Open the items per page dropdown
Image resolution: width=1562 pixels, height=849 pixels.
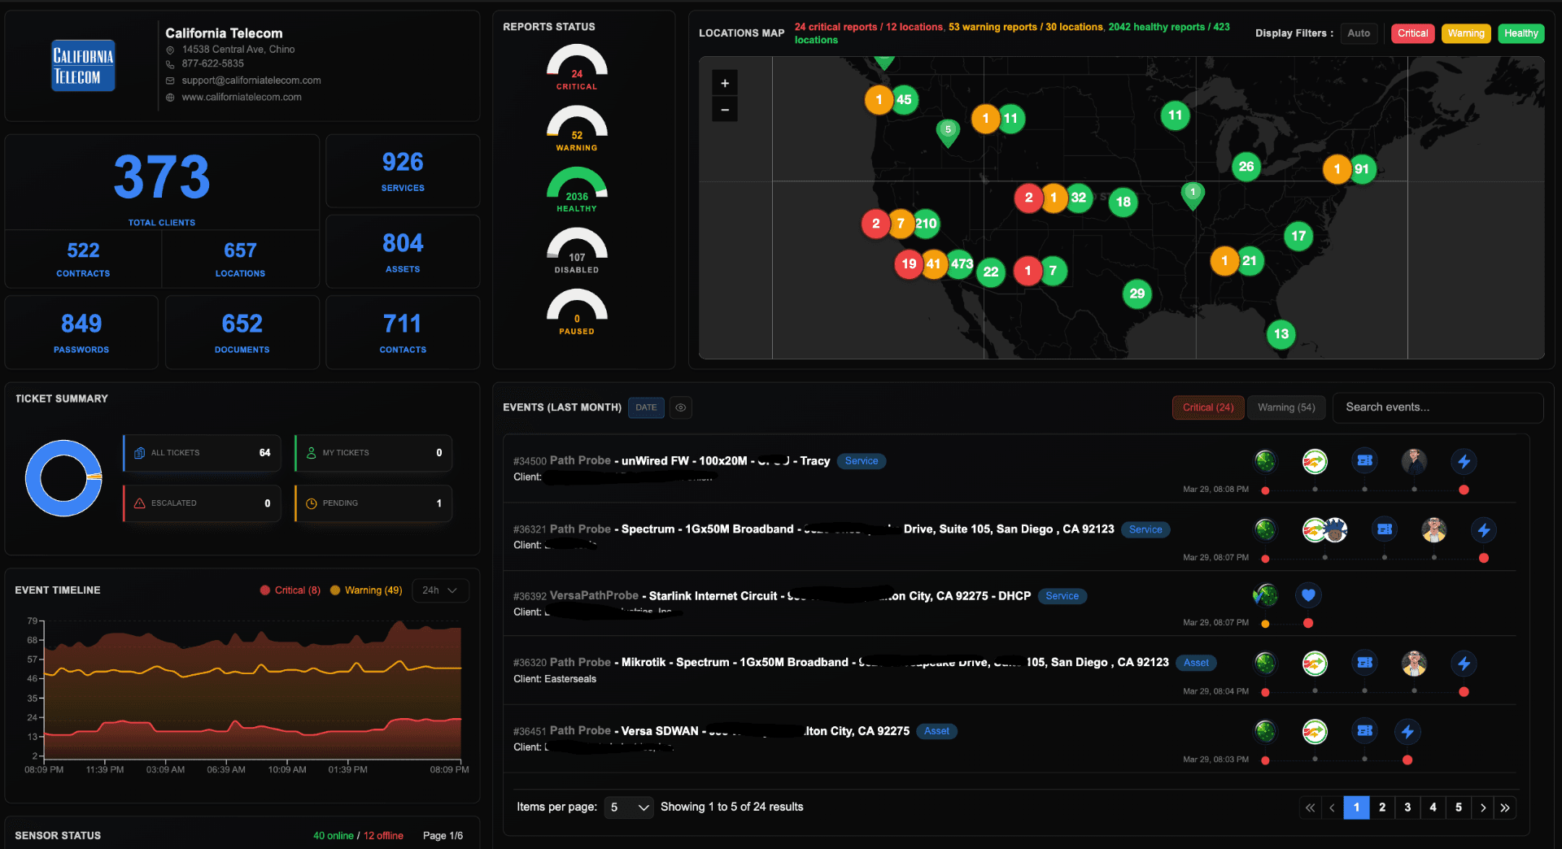(628, 807)
